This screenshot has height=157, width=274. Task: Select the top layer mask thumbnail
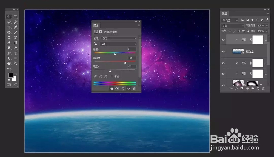[258, 39]
